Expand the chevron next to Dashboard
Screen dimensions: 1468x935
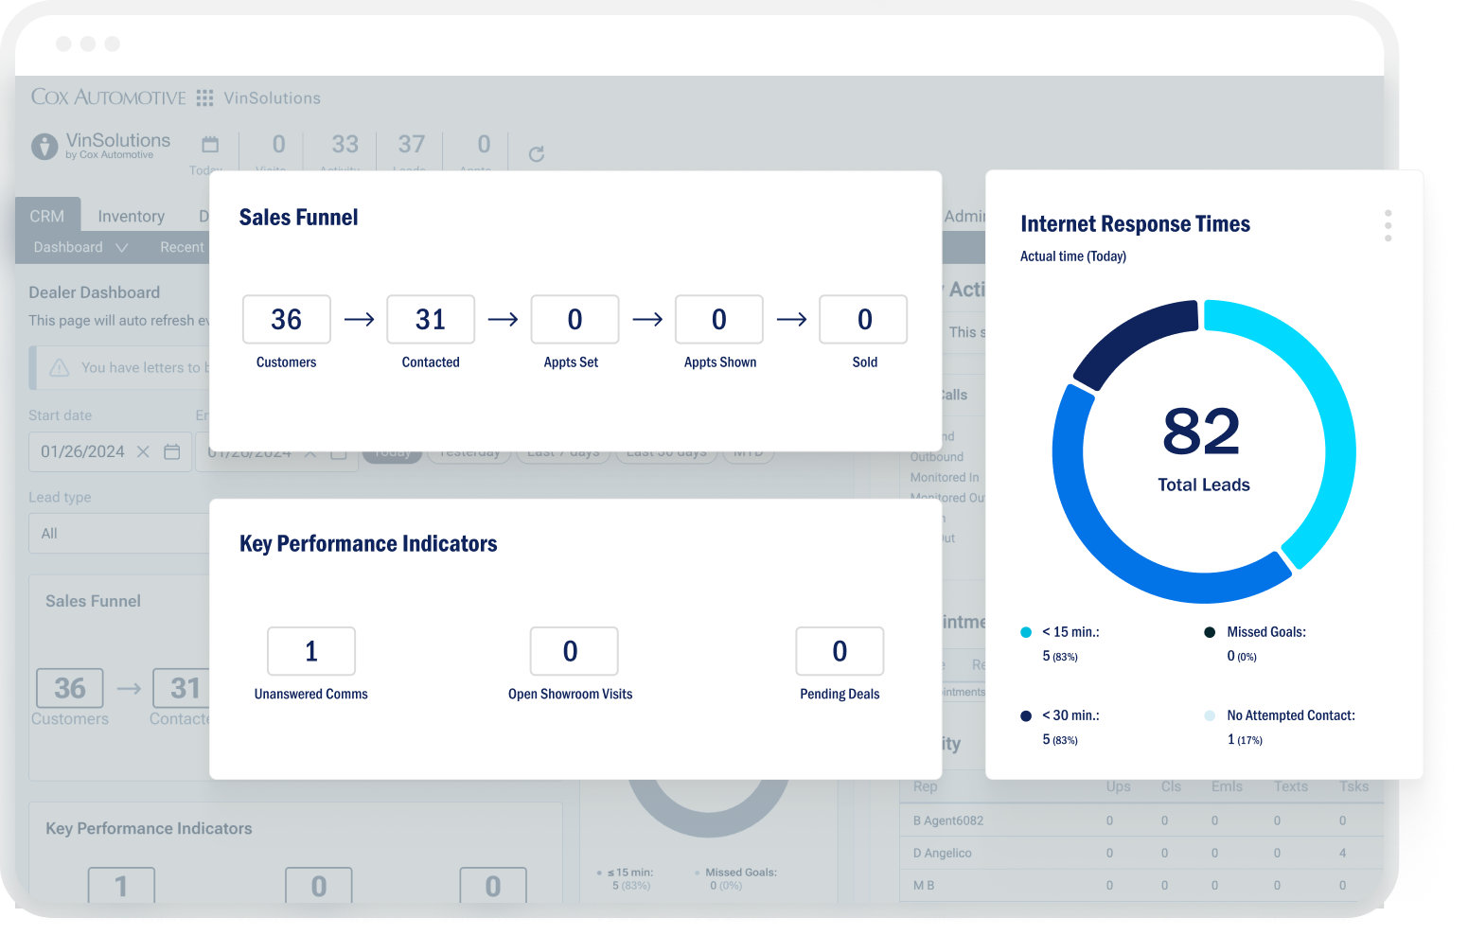click(122, 247)
